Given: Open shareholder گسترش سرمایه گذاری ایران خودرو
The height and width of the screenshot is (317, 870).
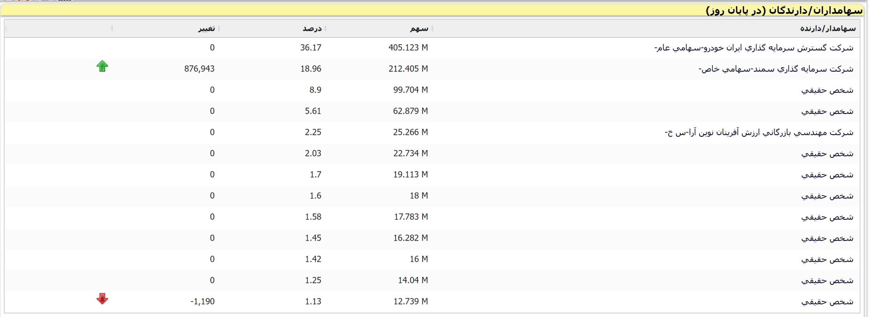Looking at the screenshot, I should point(753,48).
